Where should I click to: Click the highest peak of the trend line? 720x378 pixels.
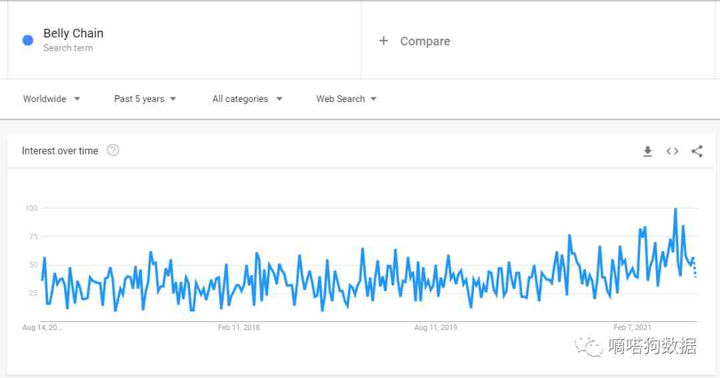[675, 209]
